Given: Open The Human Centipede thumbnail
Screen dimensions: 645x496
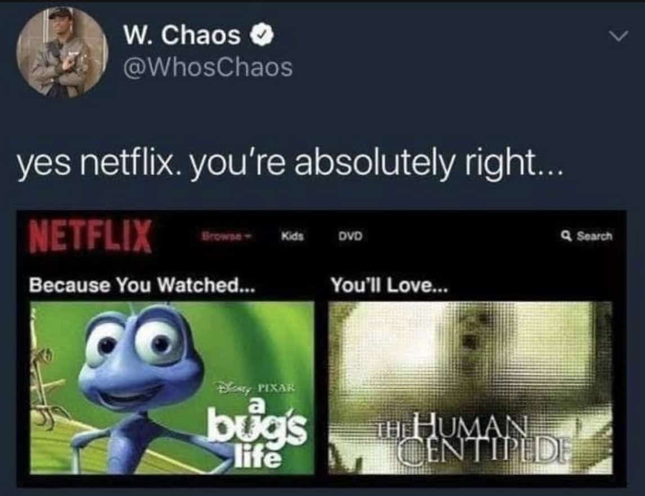Looking at the screenshot, I should click(x=470, y=388).
